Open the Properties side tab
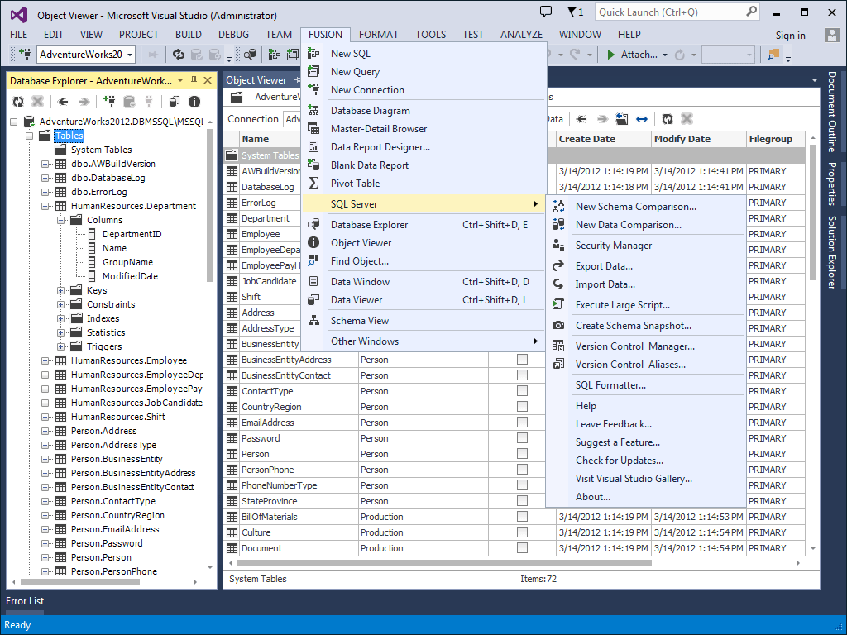 click(832, 184)
